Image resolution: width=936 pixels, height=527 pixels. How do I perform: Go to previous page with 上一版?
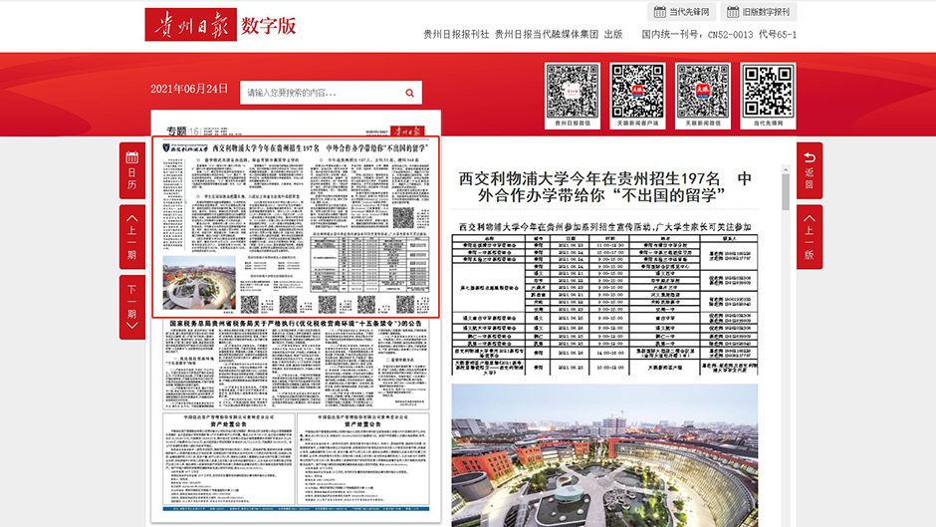tap(810, 237)
